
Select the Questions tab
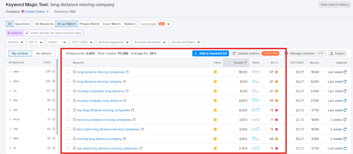[x=22, y=24]
